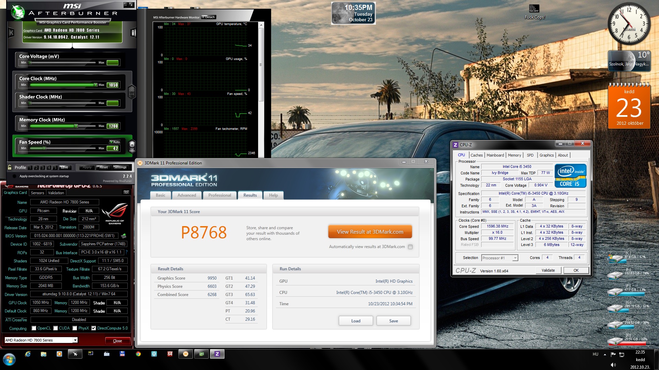Click the Core Clock 1050 value field

(x=113, y=85)
